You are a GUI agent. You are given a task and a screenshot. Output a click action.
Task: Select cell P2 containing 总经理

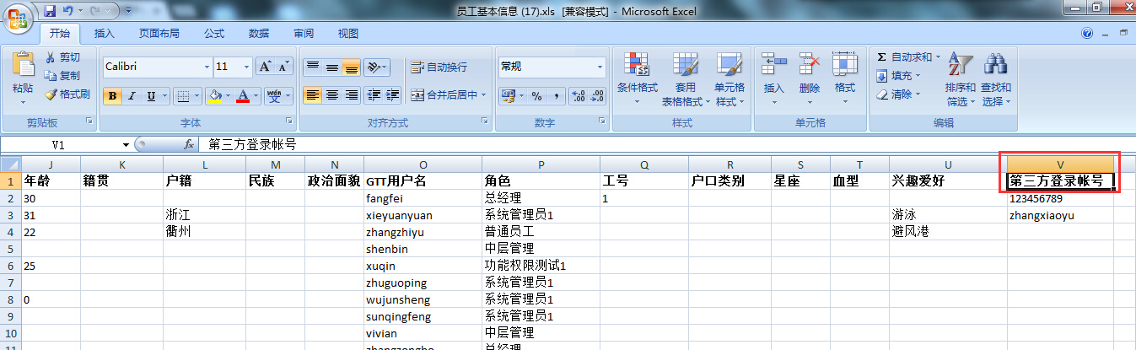tap(540, 199)
